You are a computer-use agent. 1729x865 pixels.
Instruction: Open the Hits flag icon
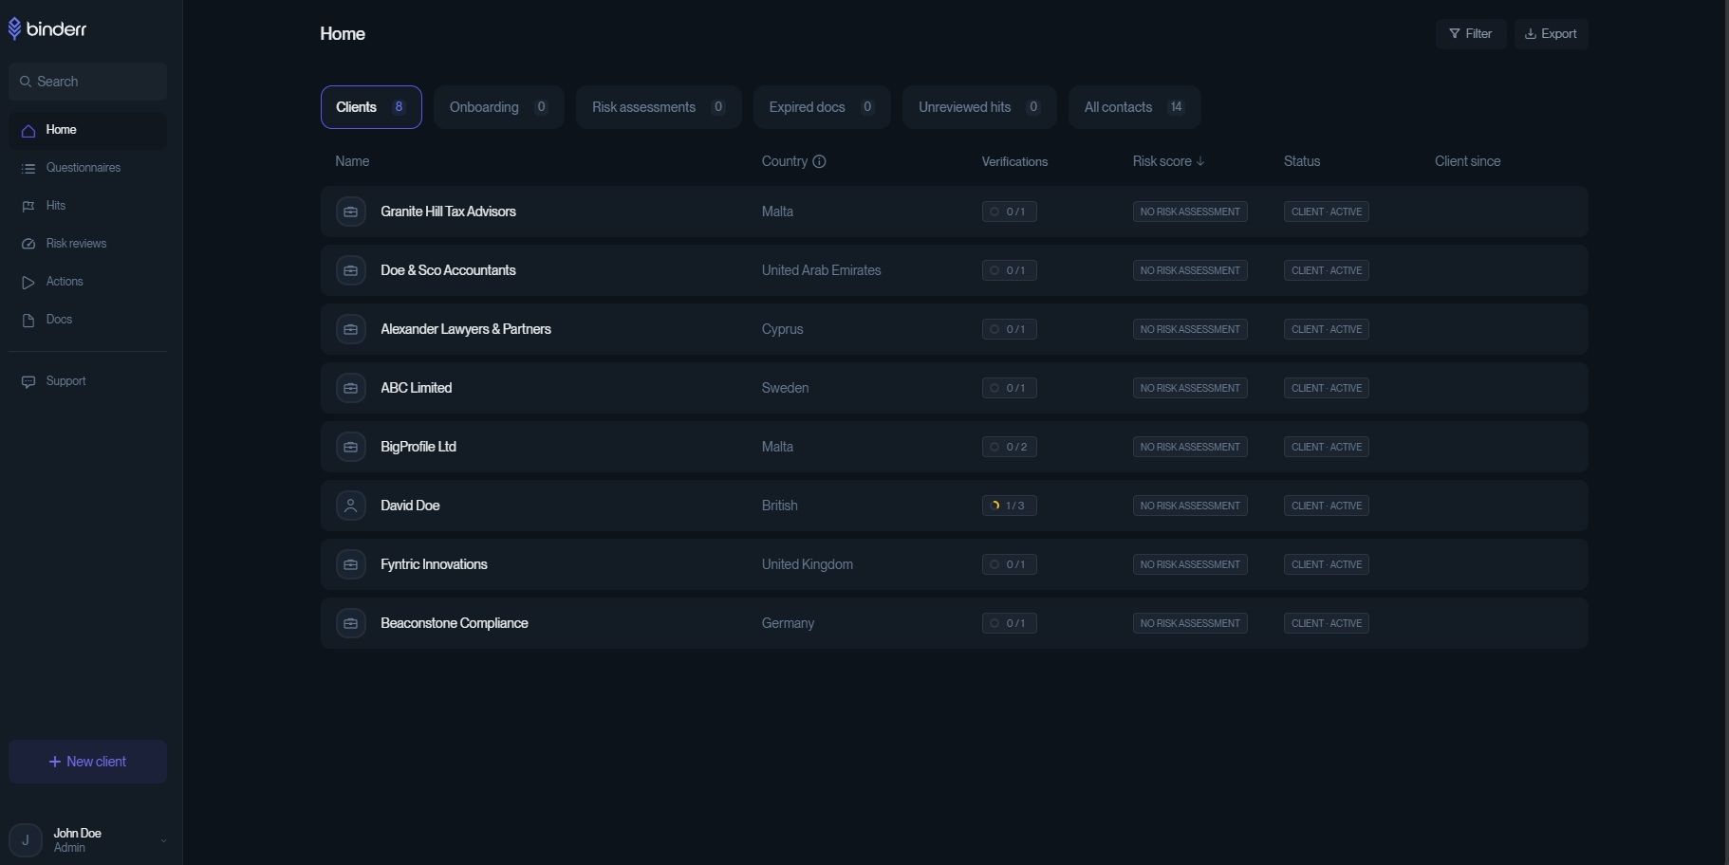point(28,207)
